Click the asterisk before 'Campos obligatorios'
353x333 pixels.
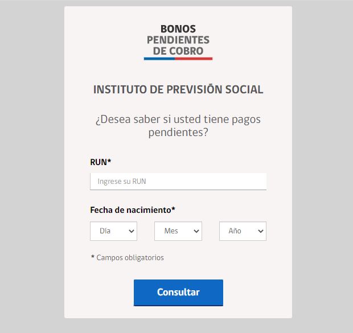(x=93, y=257)
